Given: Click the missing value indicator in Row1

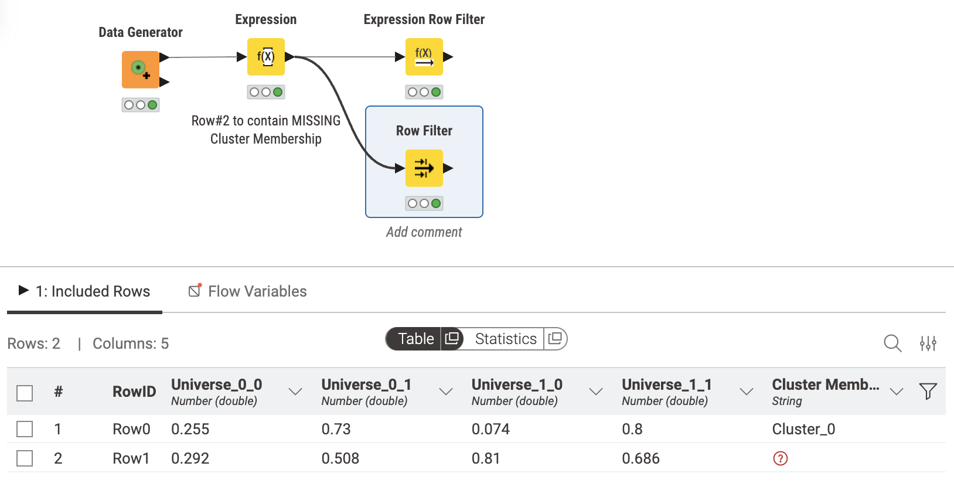Looking at the screenshot, I should (x=780, y=458).
